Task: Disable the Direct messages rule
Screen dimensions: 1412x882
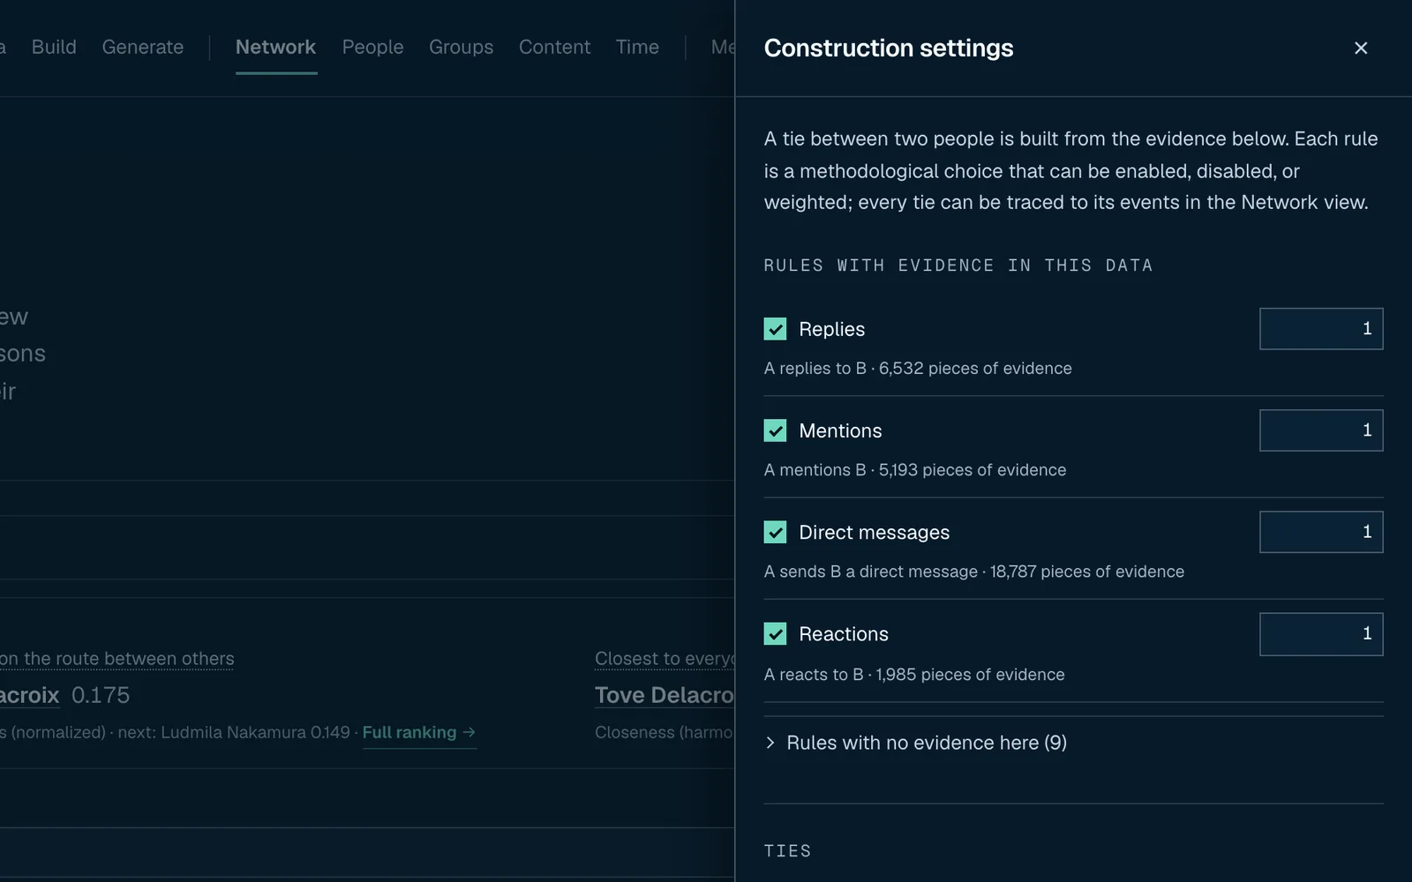Action: 775,532
